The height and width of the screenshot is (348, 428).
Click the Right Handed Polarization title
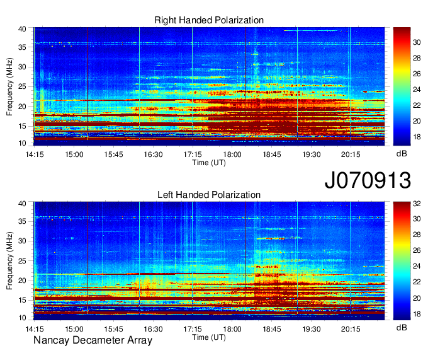point(209,20)
